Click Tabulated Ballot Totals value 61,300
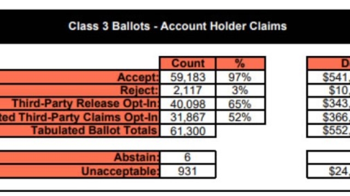350x196 pixels. pyautogui.click(x=188, y=131)
